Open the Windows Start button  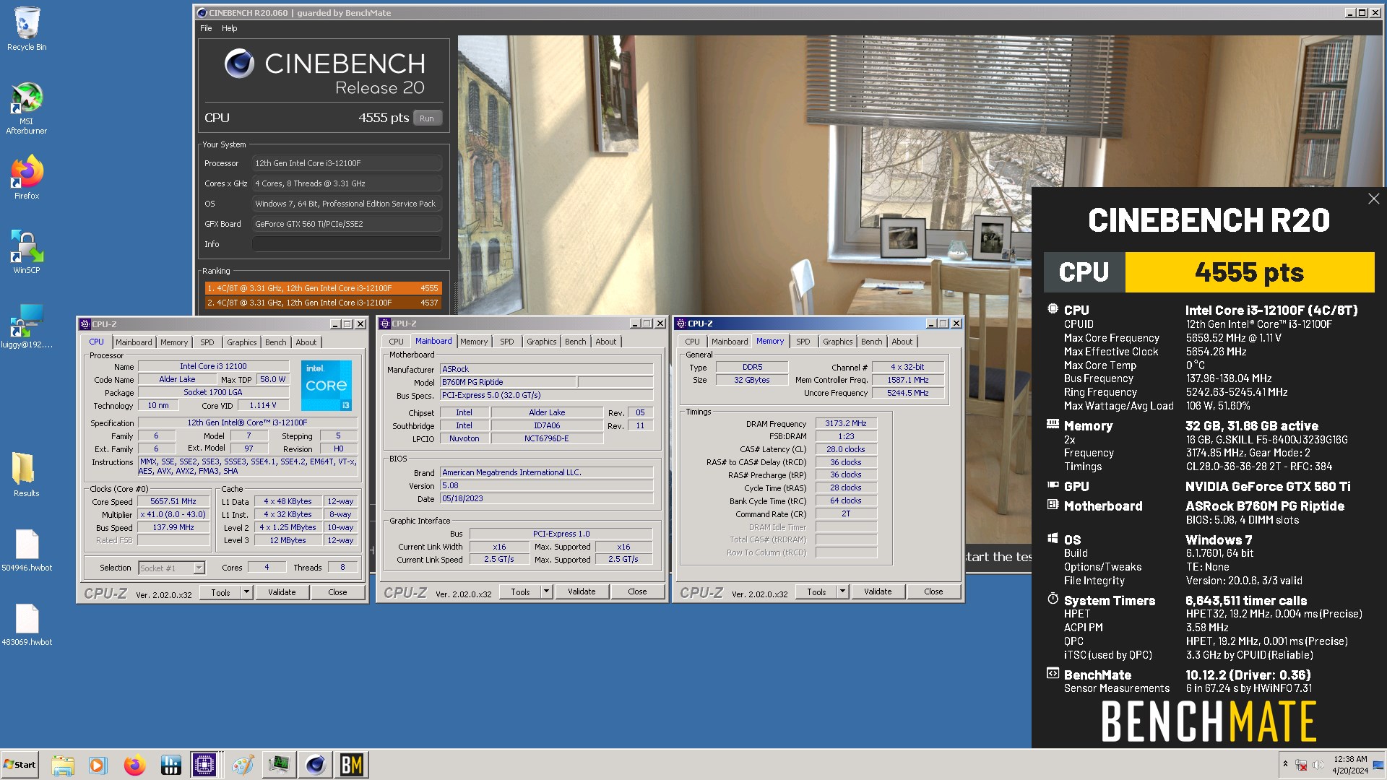tap(20, 765)
